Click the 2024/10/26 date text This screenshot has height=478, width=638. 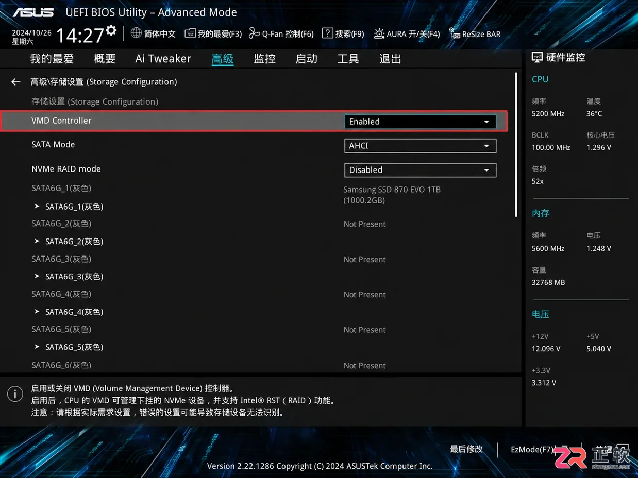32,32
